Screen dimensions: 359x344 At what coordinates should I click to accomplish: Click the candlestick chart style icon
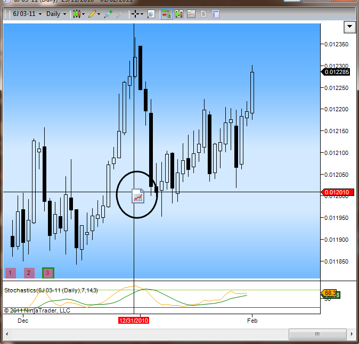coord(77,14)
